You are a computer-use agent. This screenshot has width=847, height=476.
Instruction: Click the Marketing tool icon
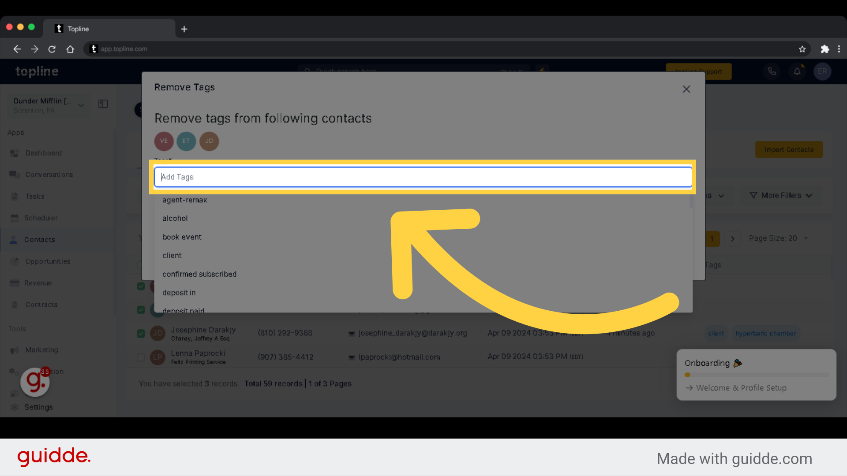point(15,350)
